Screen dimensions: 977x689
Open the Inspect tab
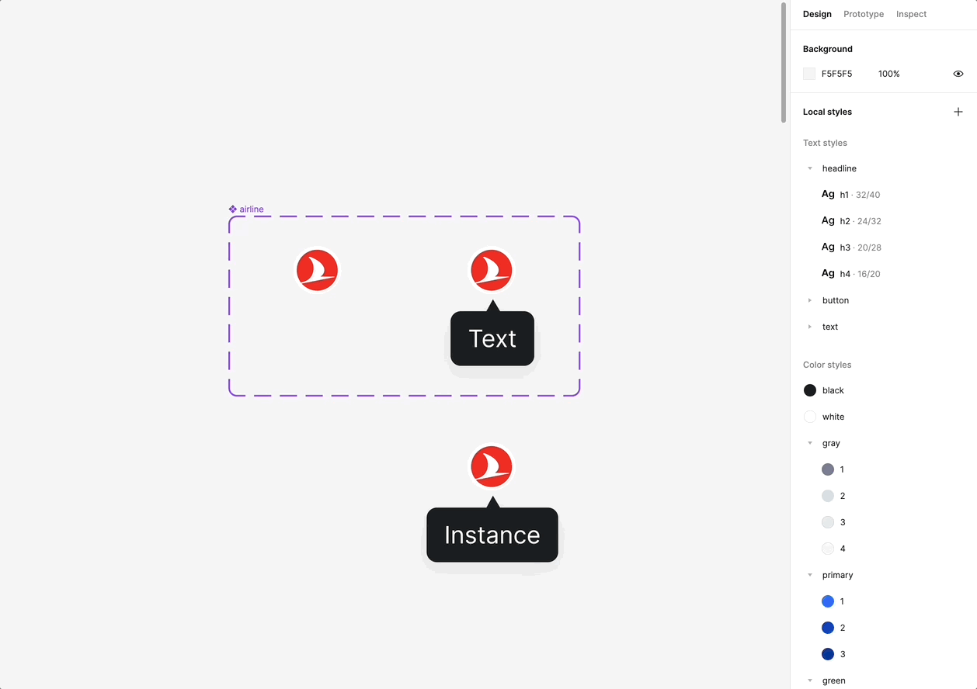911,14
